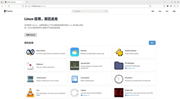Viewport: 180px width, 99px height.
Task: Open the 发布 menu item
Action: (x=153, y=11)
